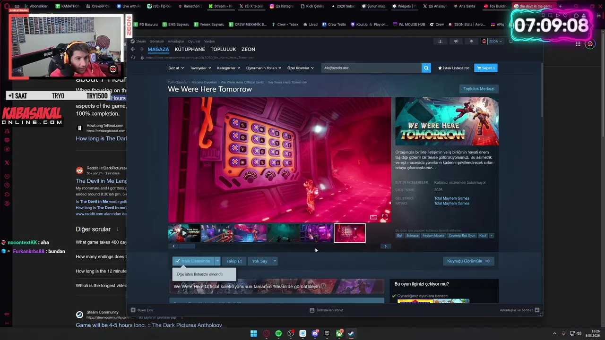The width and height of the screenshot is (605, 340).
Task: Open Topluluk Merkezi
Action: coord(479,89)
